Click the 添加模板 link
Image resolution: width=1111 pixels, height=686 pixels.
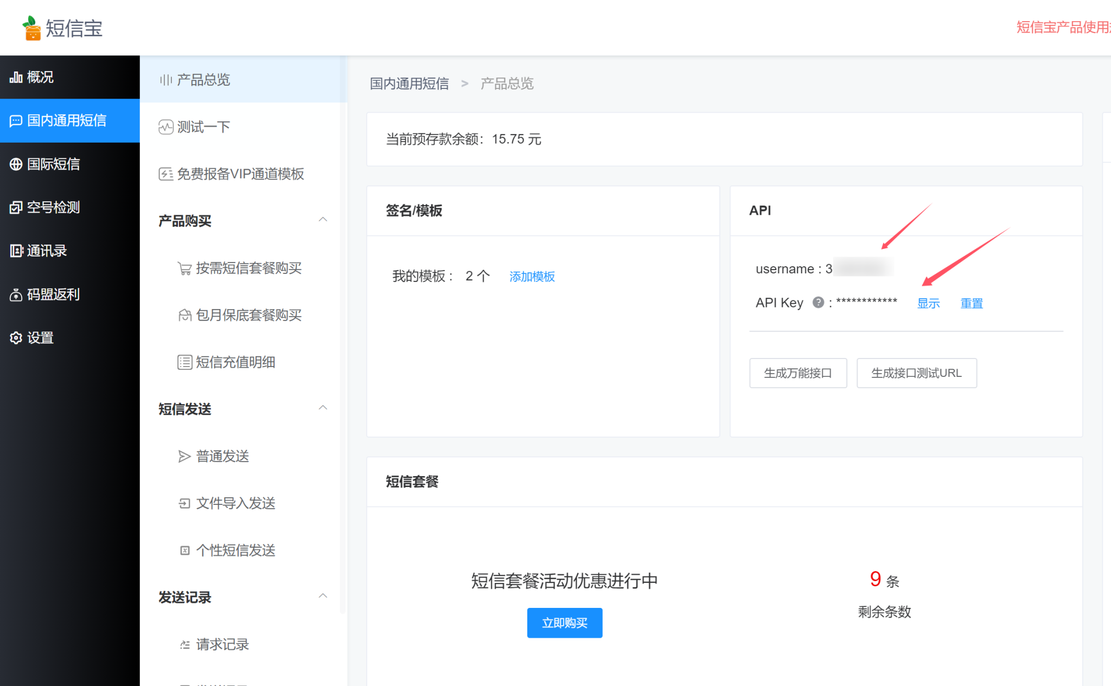point(532,277)
